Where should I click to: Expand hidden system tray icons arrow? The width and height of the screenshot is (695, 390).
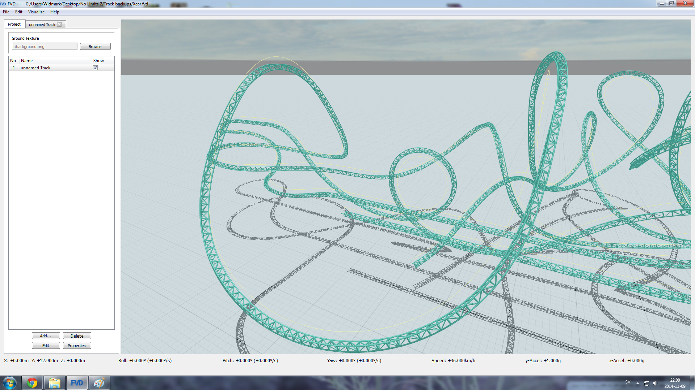point(637,383)
